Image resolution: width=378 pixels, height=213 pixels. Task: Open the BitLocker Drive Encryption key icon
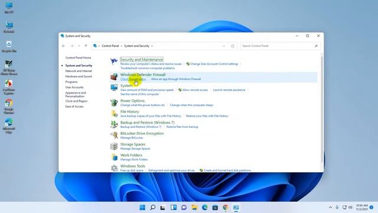tap(114, 135)
